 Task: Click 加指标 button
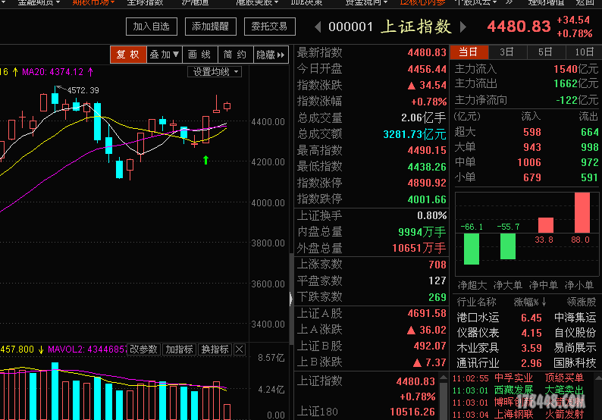point(179,349)
